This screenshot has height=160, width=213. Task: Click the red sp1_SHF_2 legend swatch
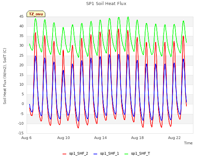tap(64, 154)
